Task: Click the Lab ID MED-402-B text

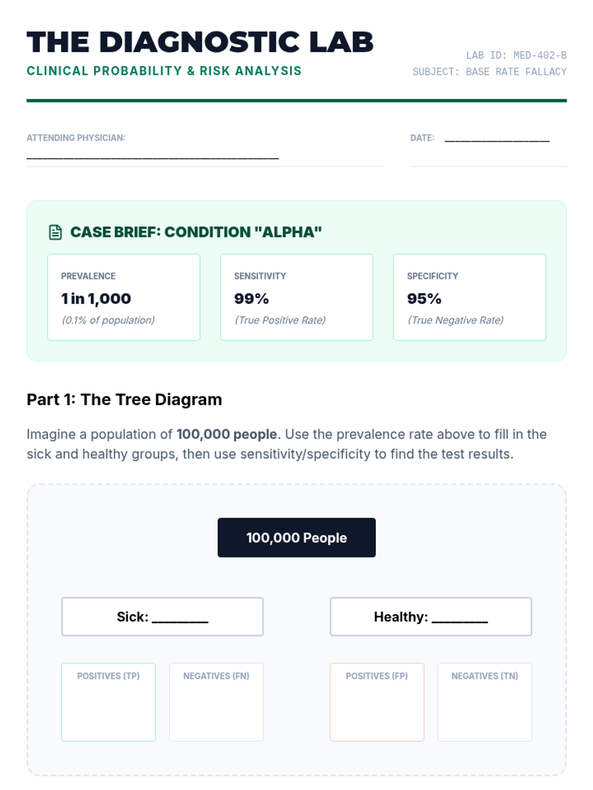Action: click(516, 55)
